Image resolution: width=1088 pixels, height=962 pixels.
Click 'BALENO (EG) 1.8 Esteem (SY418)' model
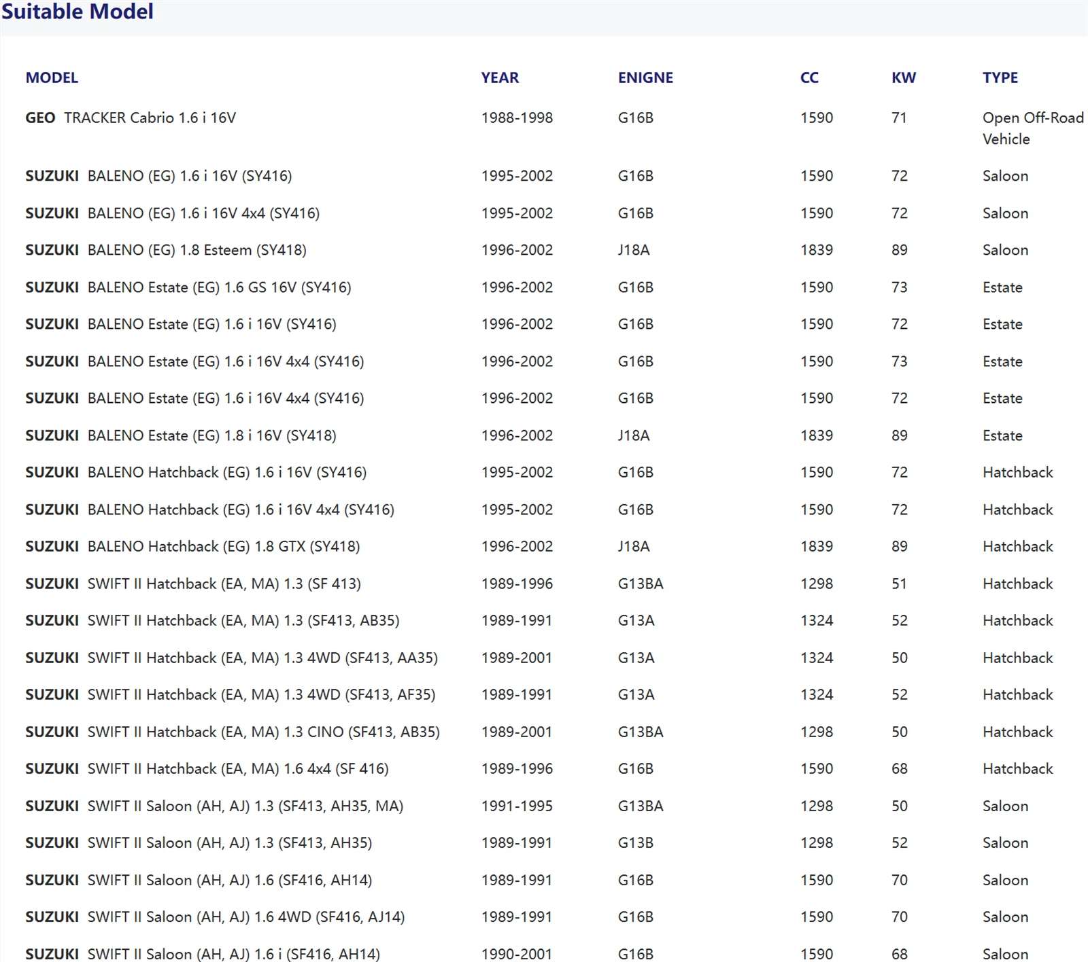(197, 250)
